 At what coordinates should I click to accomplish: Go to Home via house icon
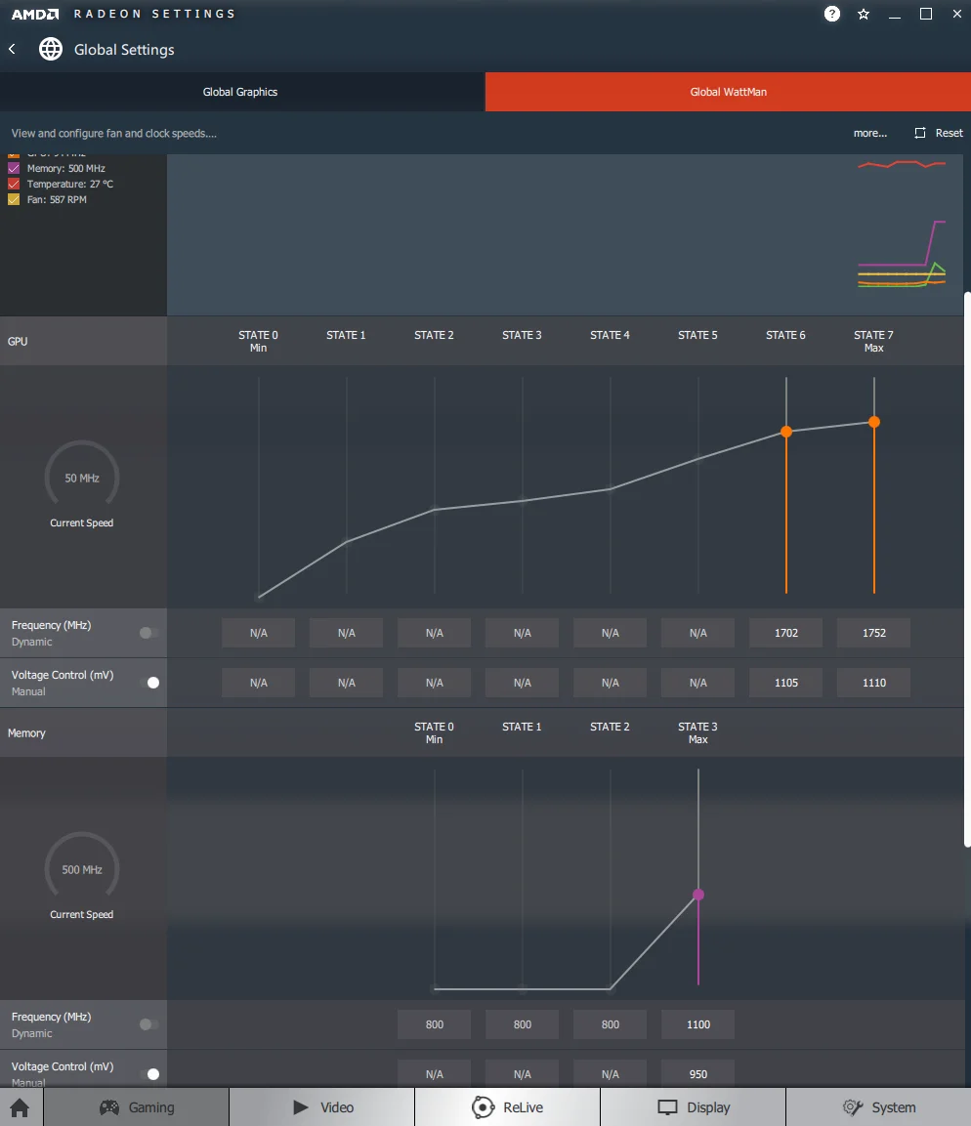21,1107
